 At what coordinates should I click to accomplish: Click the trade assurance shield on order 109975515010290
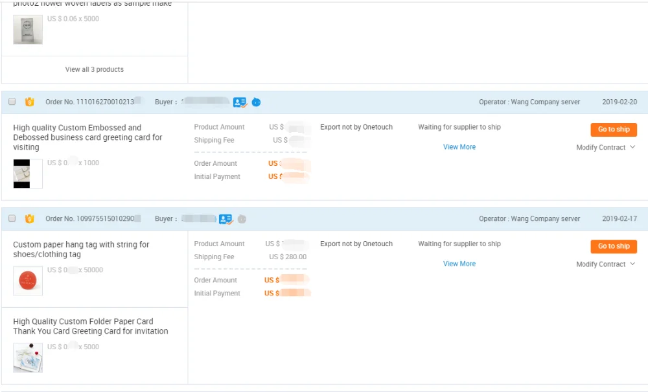(29, 219)
